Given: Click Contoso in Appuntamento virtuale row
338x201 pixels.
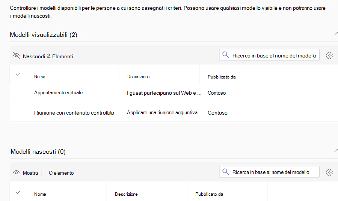Looking at the screenshot, I should 217,93.
